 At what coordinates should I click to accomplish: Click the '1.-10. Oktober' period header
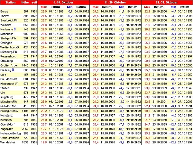[x=64, y=3]
